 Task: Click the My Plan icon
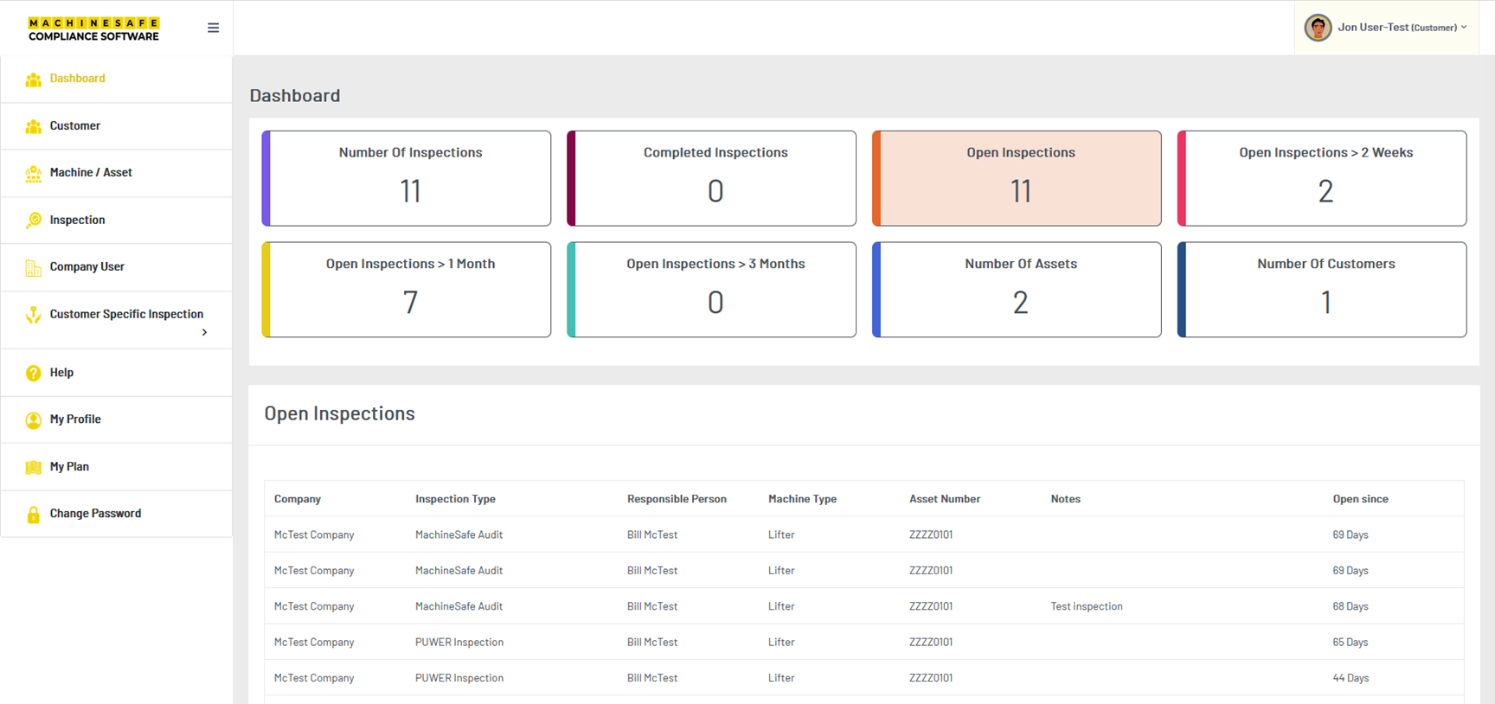tap(33, 467)
